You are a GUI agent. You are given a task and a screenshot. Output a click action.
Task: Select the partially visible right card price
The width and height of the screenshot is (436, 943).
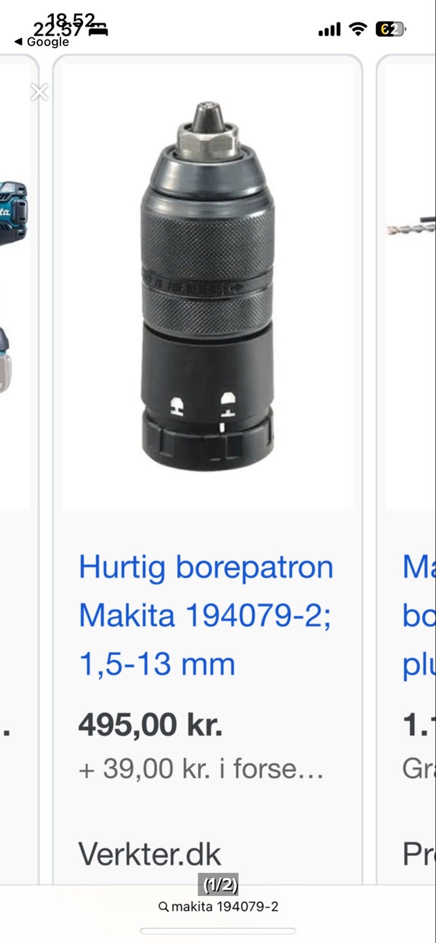point(419,724)
